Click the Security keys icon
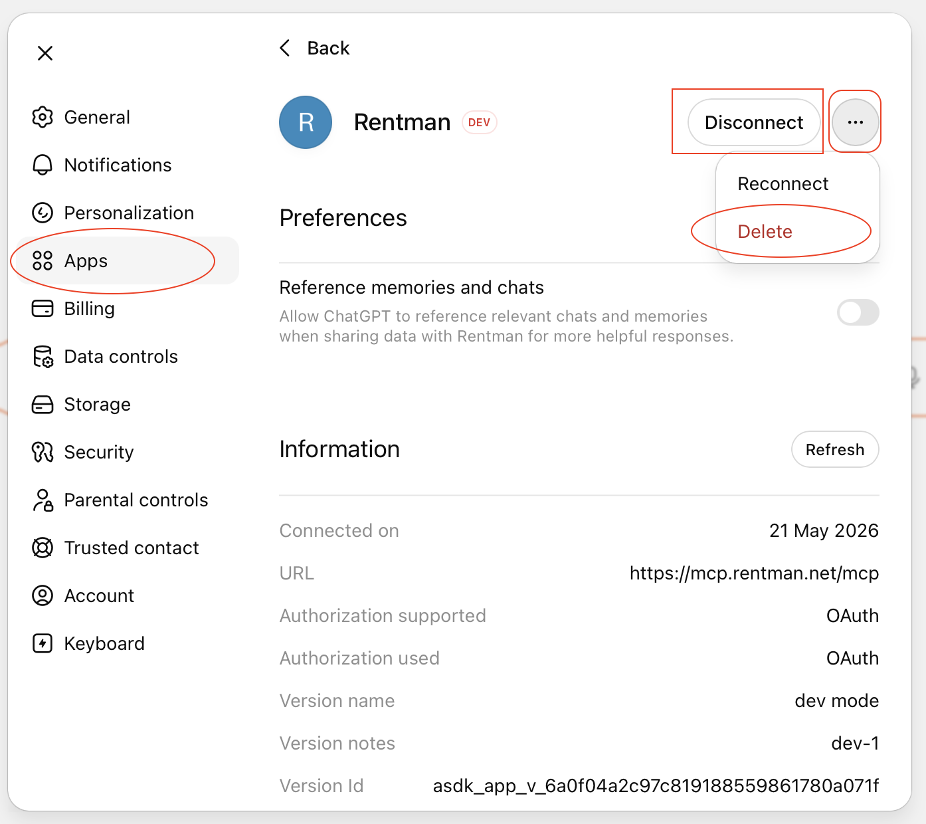The height and width of the screenshot is (824, 926). point(43,452)
